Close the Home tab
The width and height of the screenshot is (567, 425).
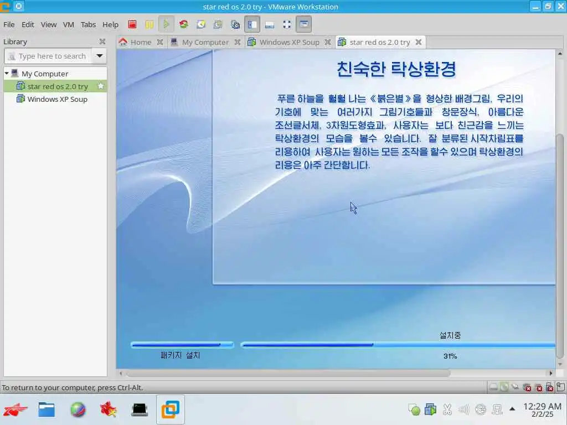160,42
